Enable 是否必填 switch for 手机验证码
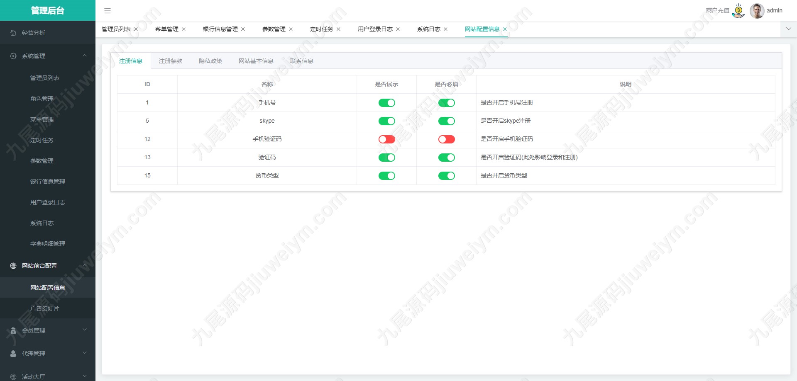Screen dimensions: 797x381 click(446, 139)
